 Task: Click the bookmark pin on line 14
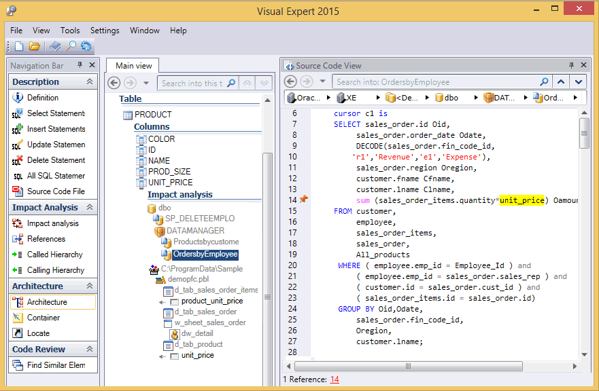click(x=304, y=199)
